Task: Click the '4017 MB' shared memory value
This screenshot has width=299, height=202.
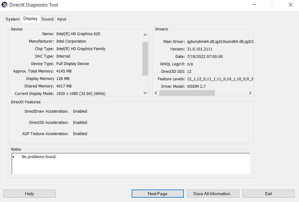Action: point(64,86)
